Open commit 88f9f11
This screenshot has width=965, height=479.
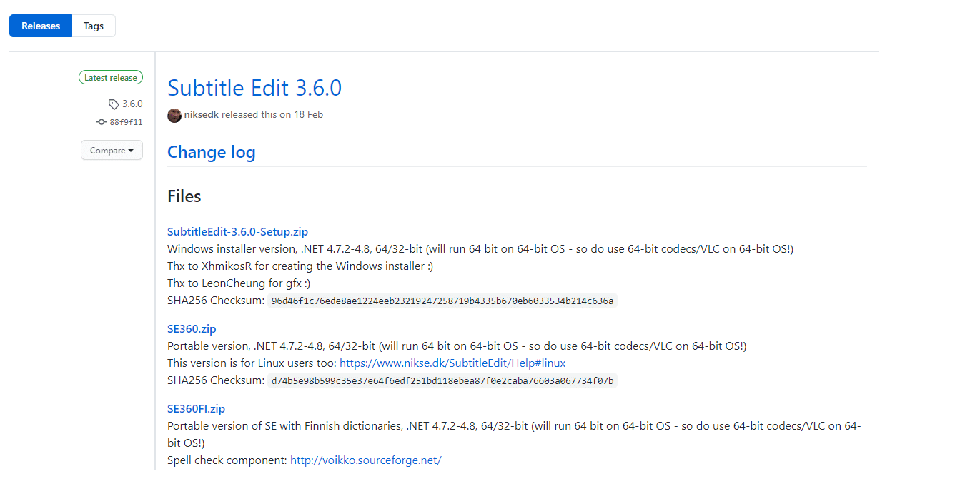point(126,122)
